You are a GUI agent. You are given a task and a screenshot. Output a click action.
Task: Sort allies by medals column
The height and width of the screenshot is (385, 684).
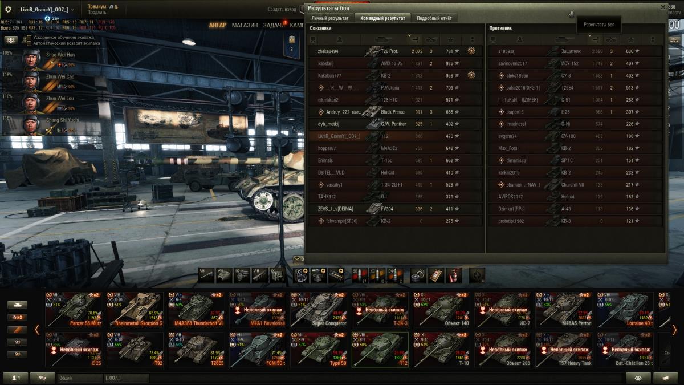coord(472,39)
